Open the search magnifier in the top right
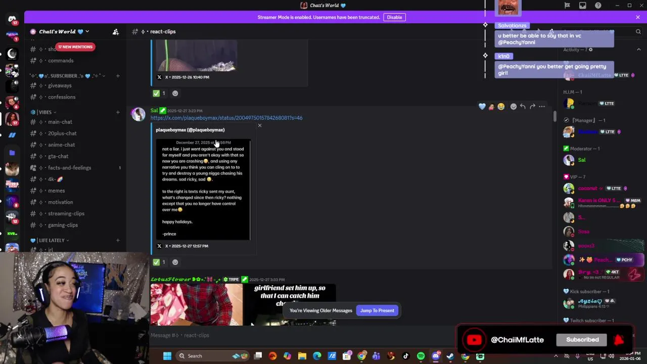The height and width of the screenshot is (364, 647). pos(638,31)
